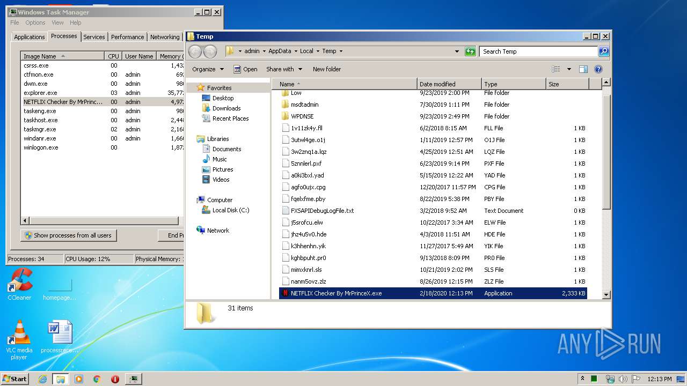Screen dimensions: 687x386
Task: Click file list vertical scrollbar down arrow
Action: point(606,294)
